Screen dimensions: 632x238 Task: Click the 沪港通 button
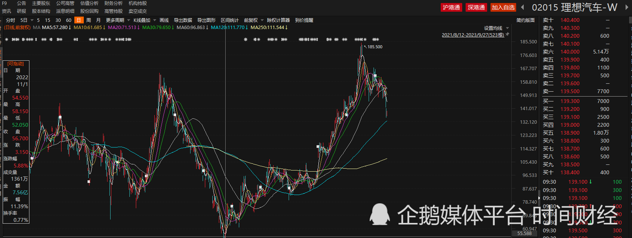pos(451,8)
